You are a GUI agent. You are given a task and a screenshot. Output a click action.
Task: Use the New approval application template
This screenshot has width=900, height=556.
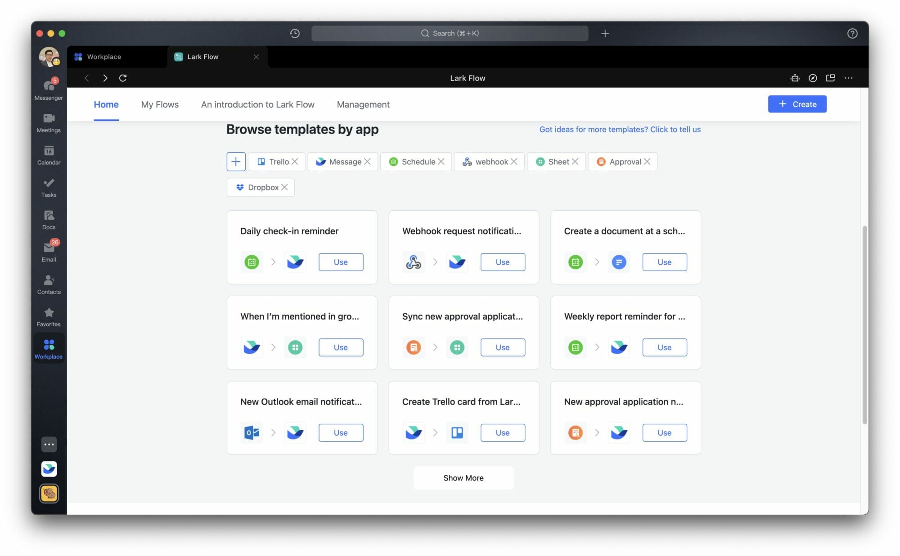(664, 433)
